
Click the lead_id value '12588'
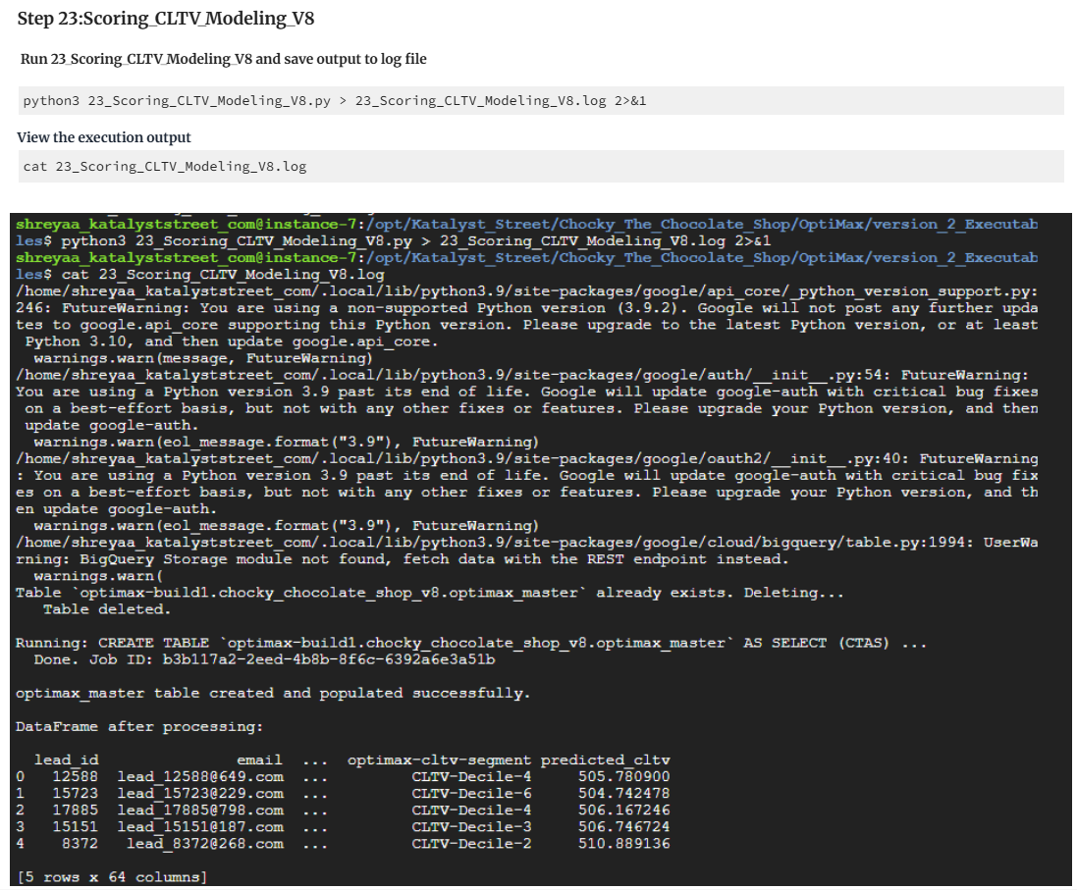point(76,777)
